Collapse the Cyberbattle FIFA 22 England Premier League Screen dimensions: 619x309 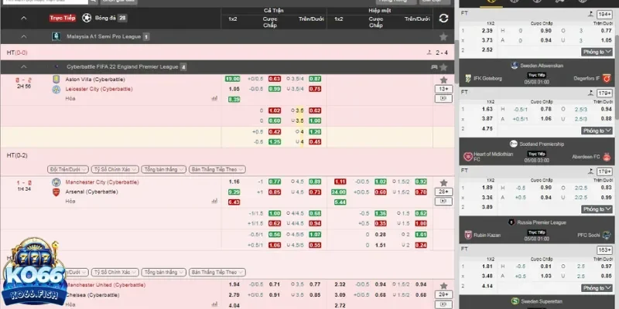tap(23, 67)
